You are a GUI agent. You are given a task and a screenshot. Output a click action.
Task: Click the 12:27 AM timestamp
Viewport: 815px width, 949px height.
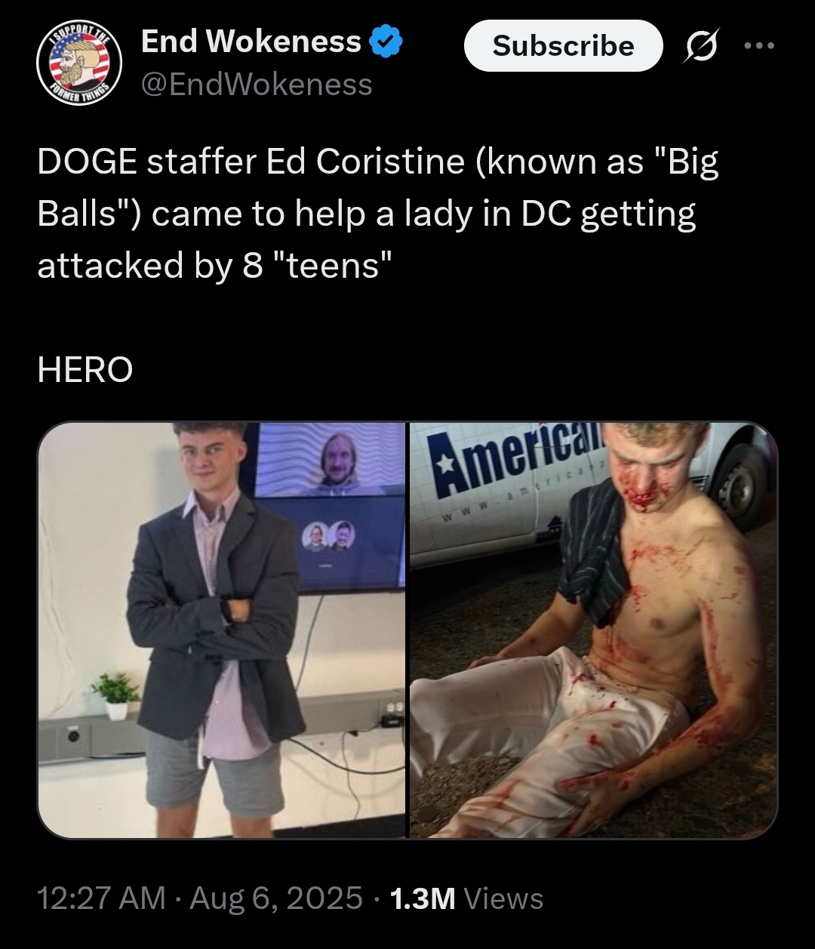coord(101,898)
